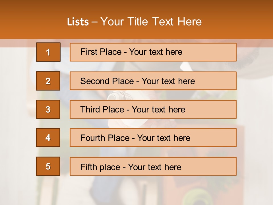Image resolution: width=273 pixels, height=205 pixels.
Task: Click the 'Second Place' text bar
Action: 153,81
